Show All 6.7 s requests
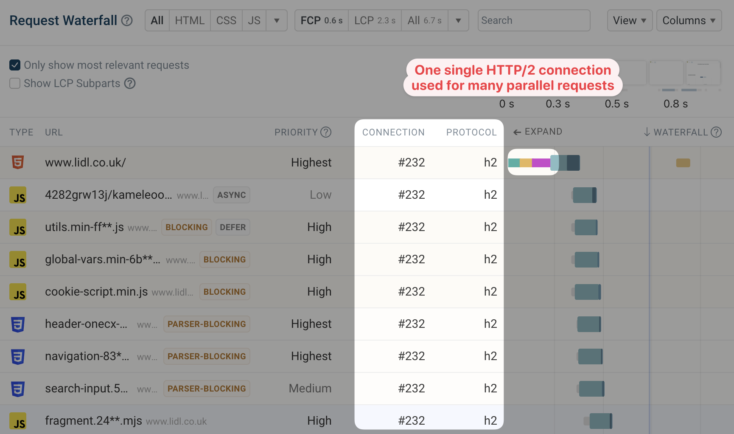The width and height of the screenshot is (734, 434). click(x=424, y=20)
